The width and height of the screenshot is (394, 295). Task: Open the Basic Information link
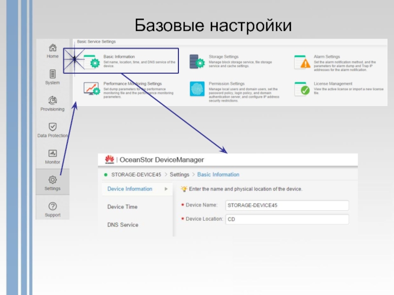coord(119,57)
